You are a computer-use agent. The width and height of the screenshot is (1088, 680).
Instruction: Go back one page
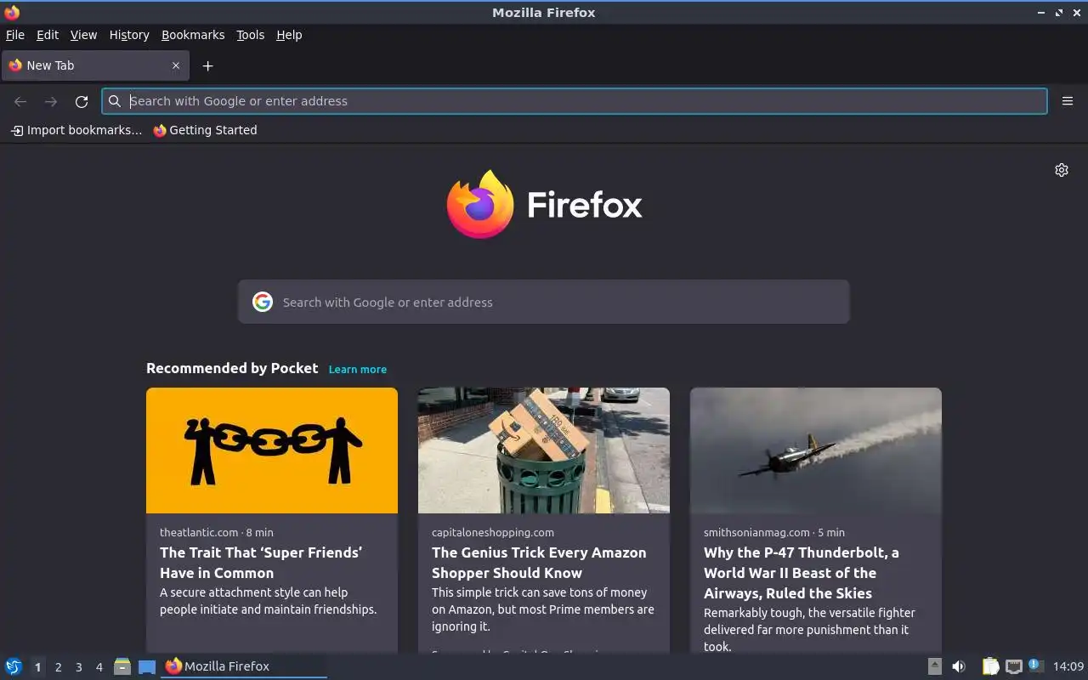point(20,101)
